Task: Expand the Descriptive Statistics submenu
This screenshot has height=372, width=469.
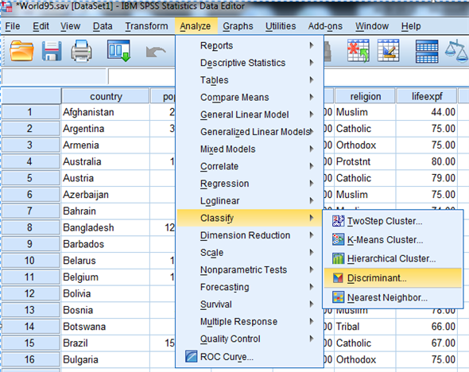Action: tap(250, 63)
